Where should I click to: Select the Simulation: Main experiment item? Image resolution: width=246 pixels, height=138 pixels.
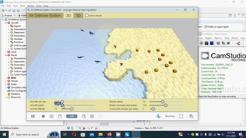18,87
